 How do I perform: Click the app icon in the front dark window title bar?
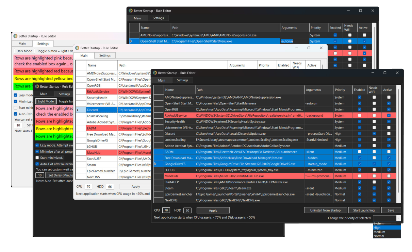click(155, 73)
